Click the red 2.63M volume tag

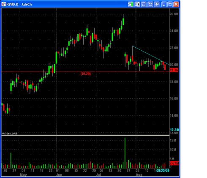point(174,163)
